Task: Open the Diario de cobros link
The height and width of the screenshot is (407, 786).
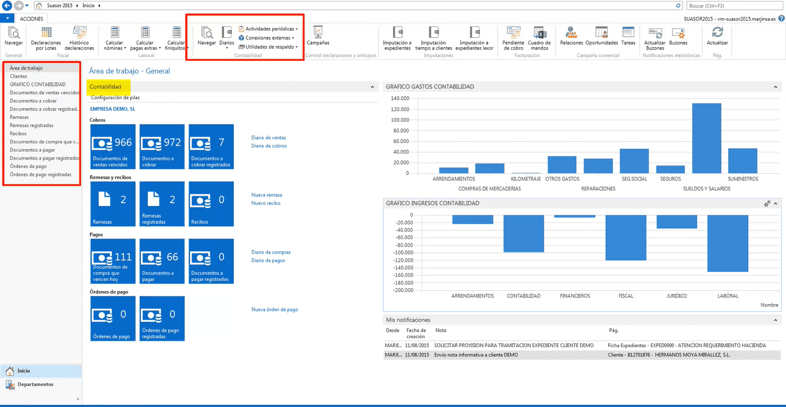Action: click(x=269, y=146)
